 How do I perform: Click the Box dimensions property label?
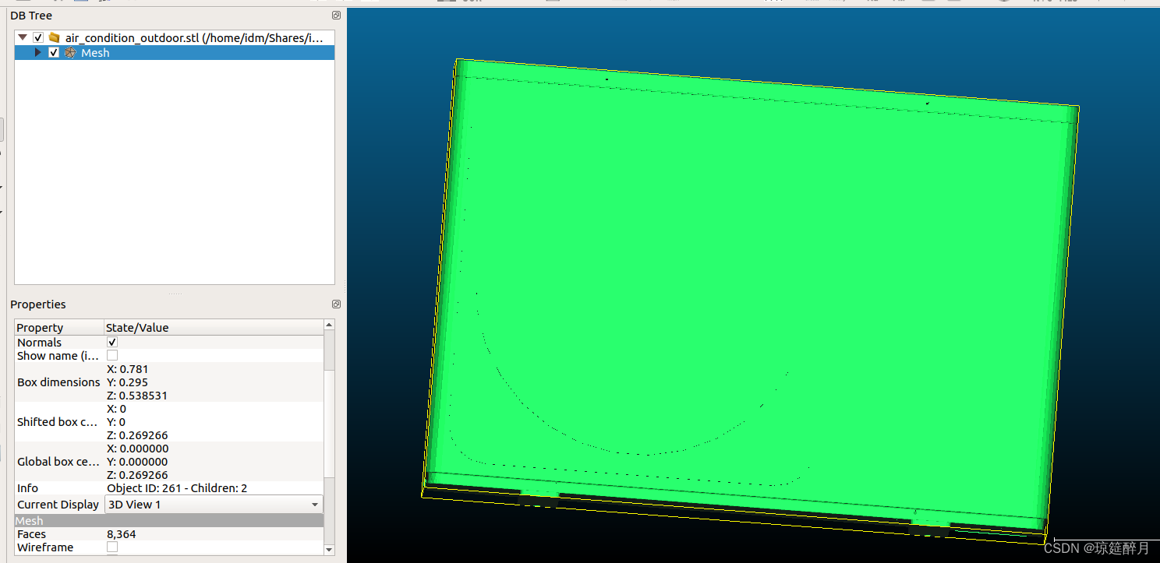[58, 382]
